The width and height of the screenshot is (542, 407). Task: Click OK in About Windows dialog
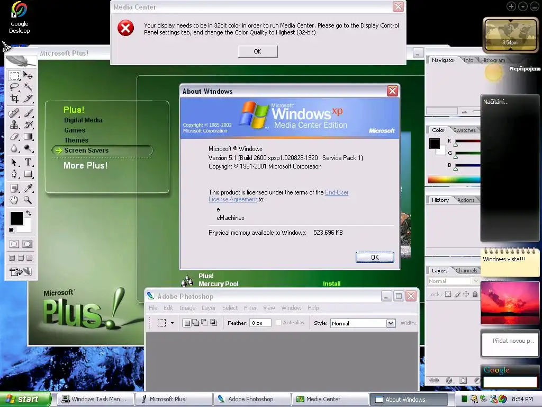(x=375, y=257)
